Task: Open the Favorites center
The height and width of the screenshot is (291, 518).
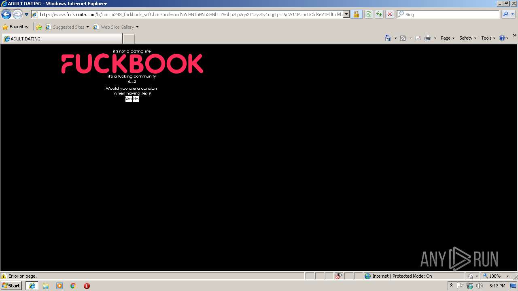Action: tap(15, 27)
